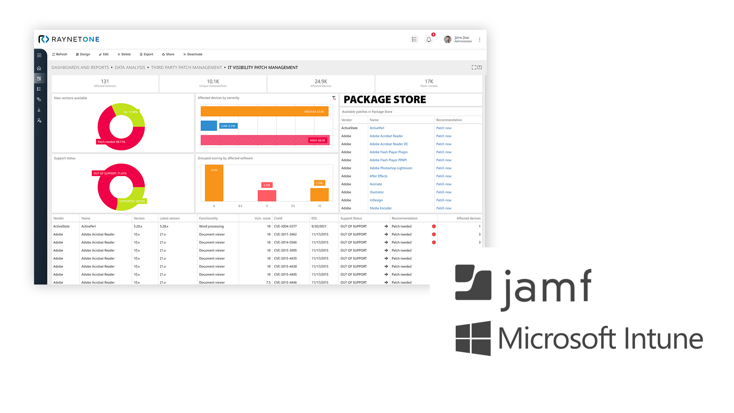The width and height of the screenshot is (734, 413).
Task: Click Delete in the toolbar
Action: 124,54
